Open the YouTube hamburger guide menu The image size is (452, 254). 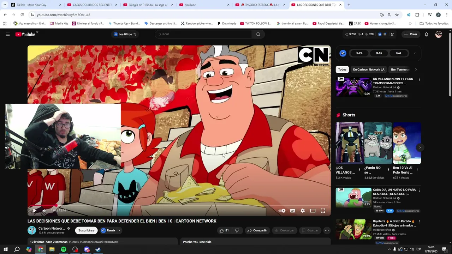click(x=7, y=34)
